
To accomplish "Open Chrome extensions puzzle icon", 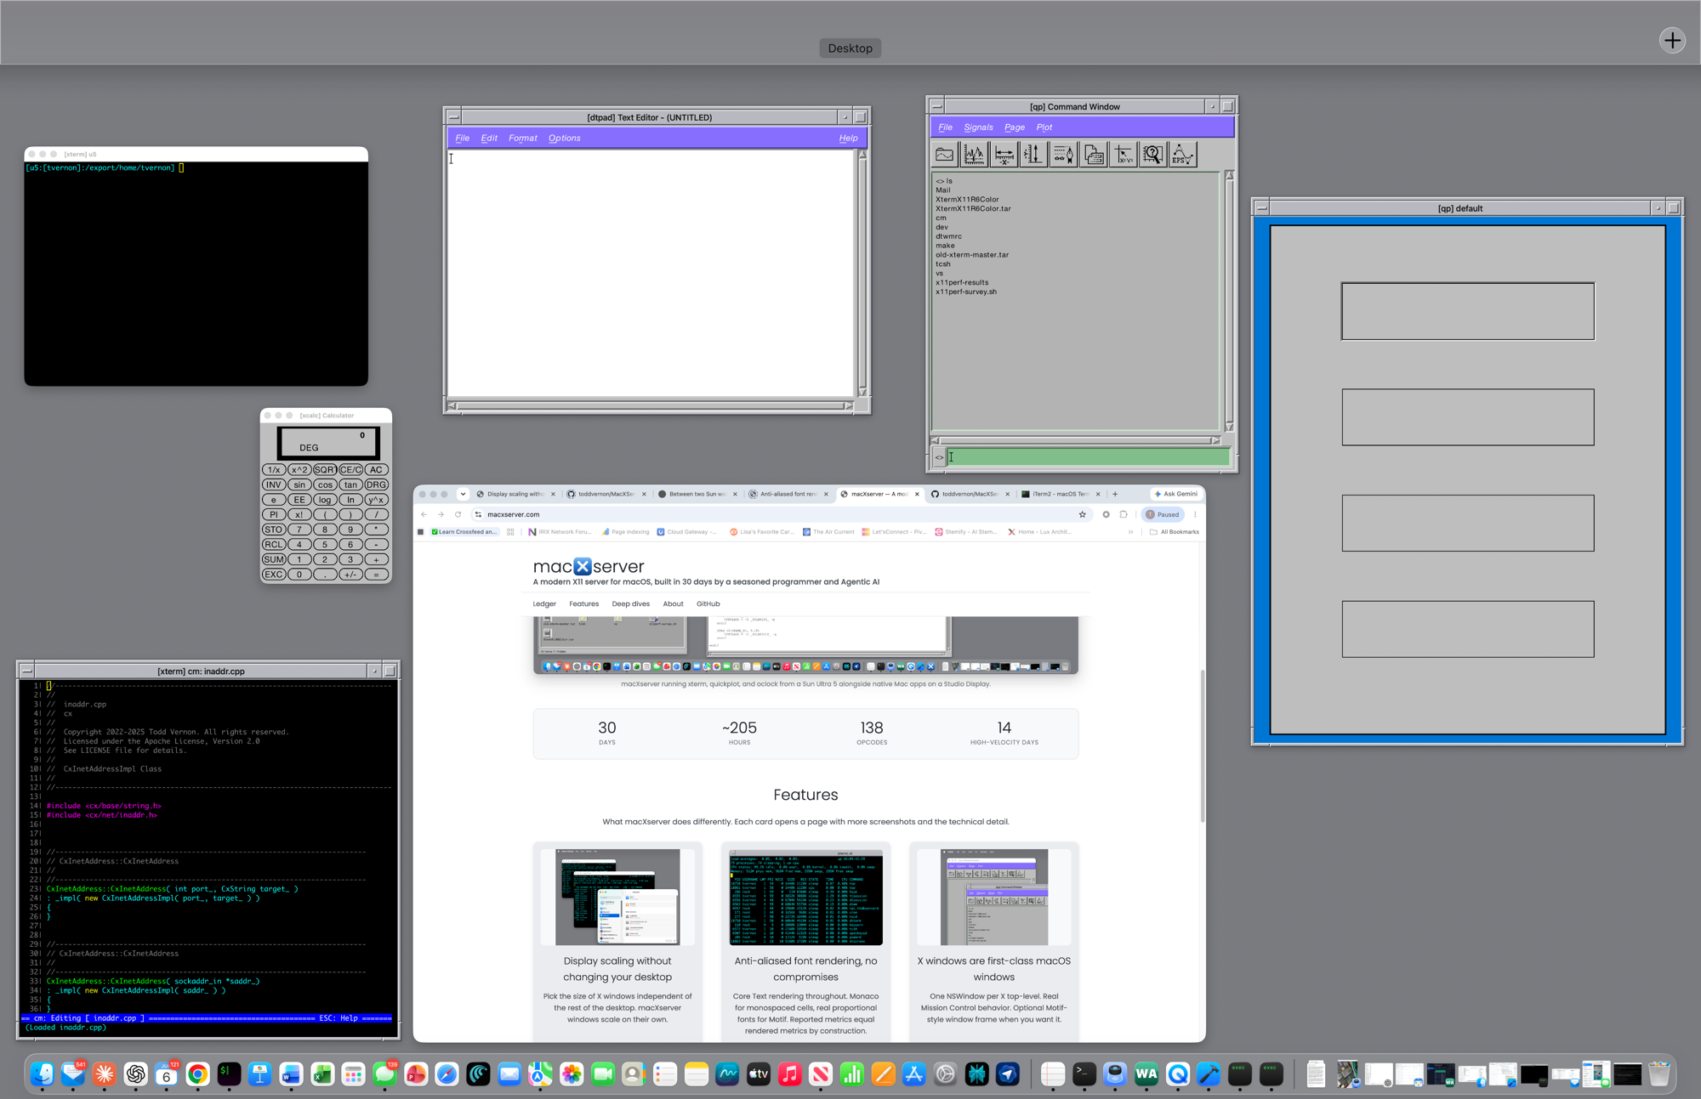I will point(1124,514).
